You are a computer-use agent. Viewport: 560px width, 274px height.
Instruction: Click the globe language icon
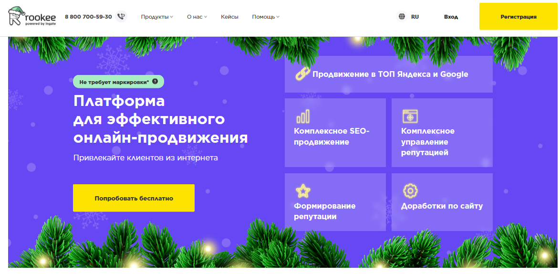[x=402, y=17]
